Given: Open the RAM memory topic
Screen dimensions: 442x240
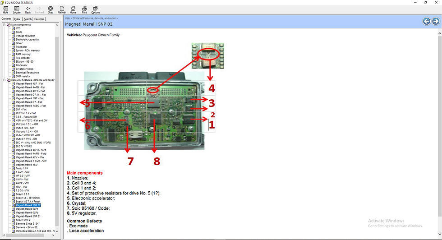Looking at the screenshot, I should tap(23, 54).
